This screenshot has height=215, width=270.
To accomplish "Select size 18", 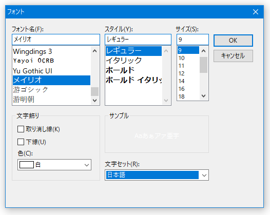I will (188, 96).
